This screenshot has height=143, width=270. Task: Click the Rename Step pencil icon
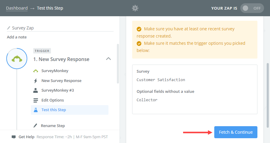point(35,126)
